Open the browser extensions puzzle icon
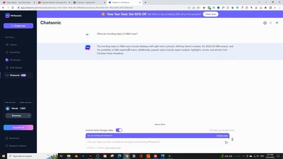 click(x=265, y=8)
